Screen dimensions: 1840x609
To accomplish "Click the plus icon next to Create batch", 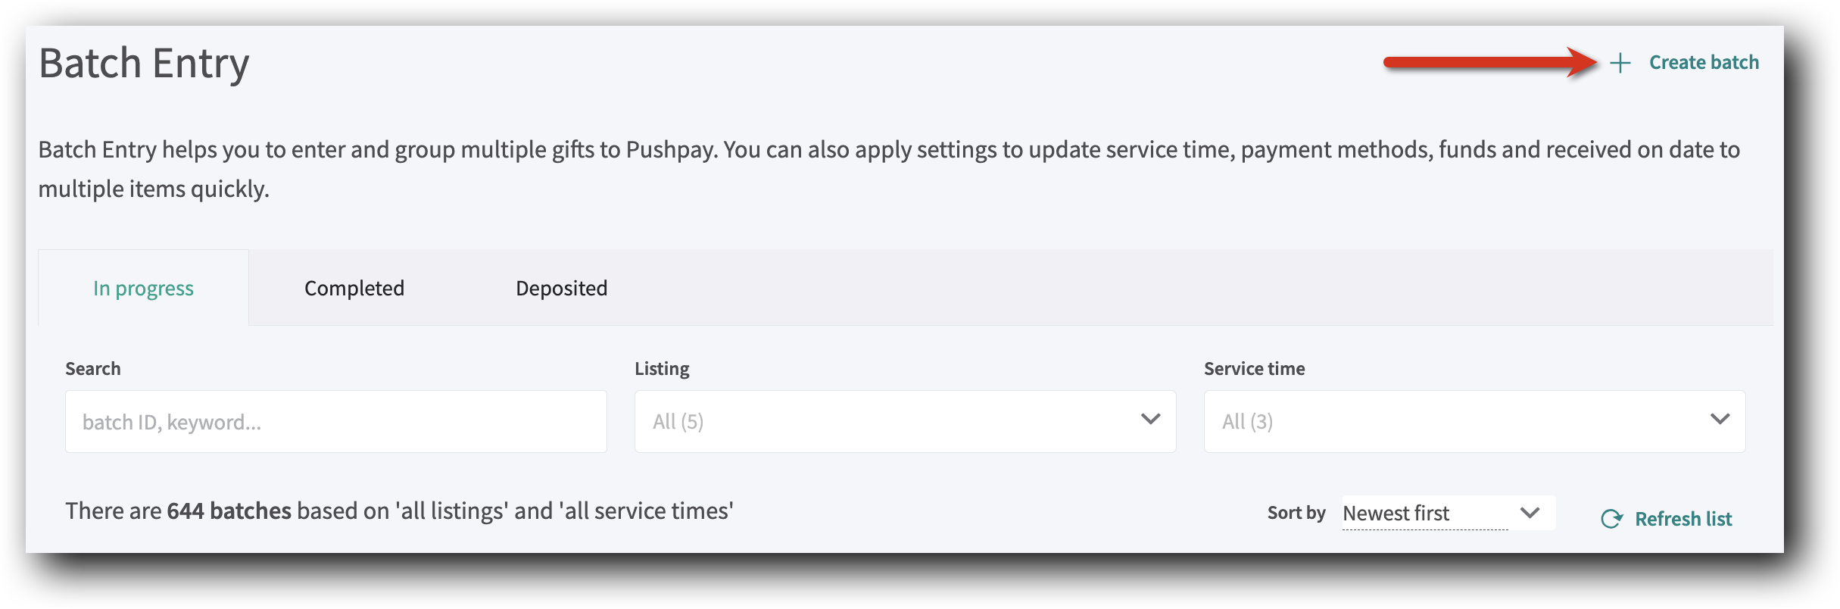I will (x=1620, y=64).
